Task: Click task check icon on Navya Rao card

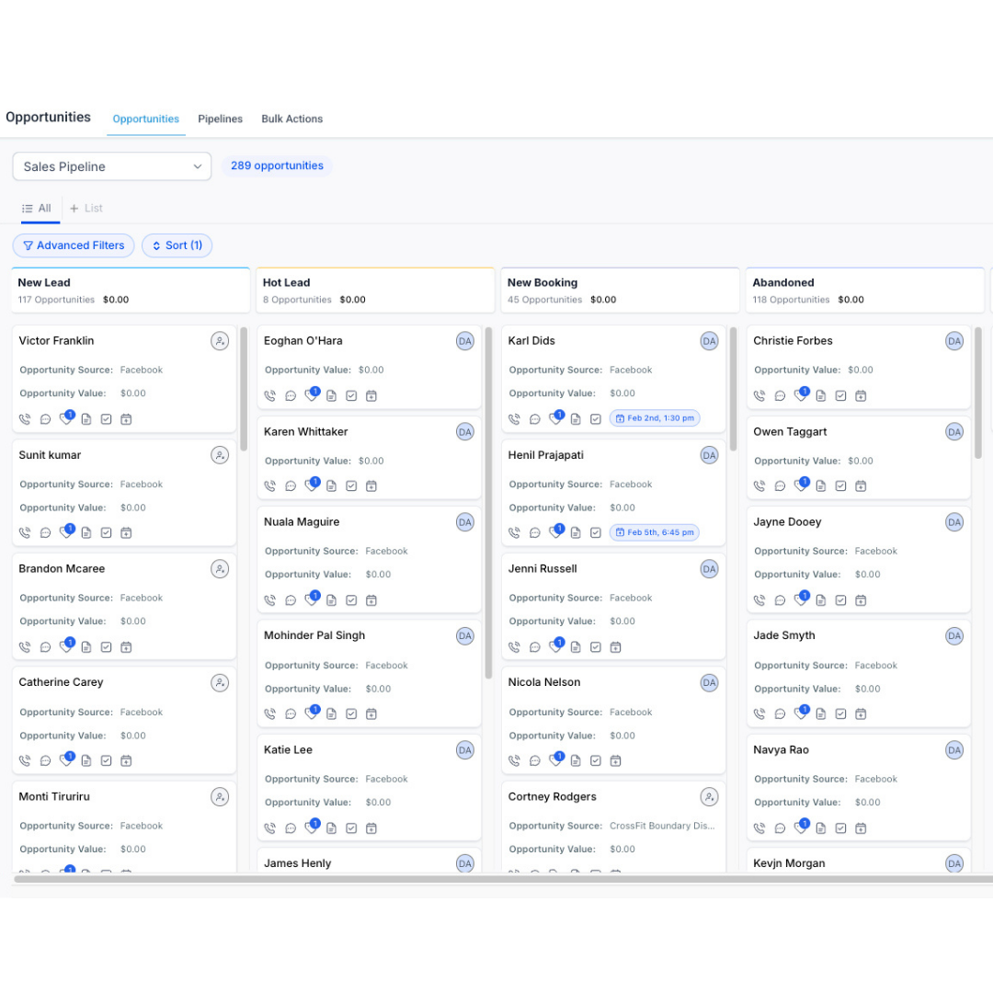Action: click(x=841, y=828)
